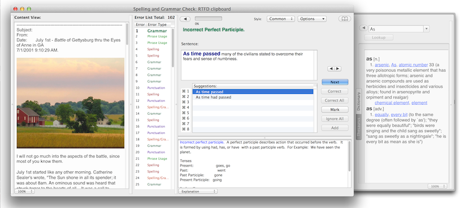460x208 pixels.
Task: Open the Options dropdown menu
Action: 312,19
